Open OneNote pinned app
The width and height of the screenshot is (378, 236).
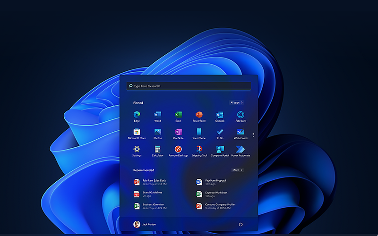(x=178, y=132)
